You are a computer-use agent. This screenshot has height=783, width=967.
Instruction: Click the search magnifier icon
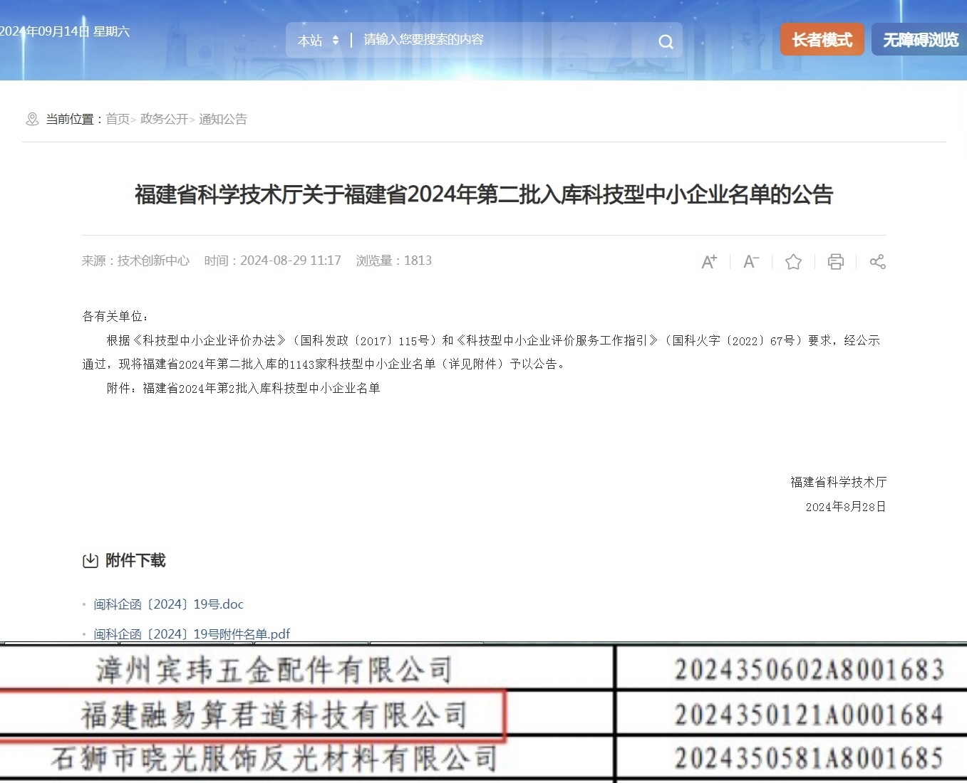click(x=666, y=41)
